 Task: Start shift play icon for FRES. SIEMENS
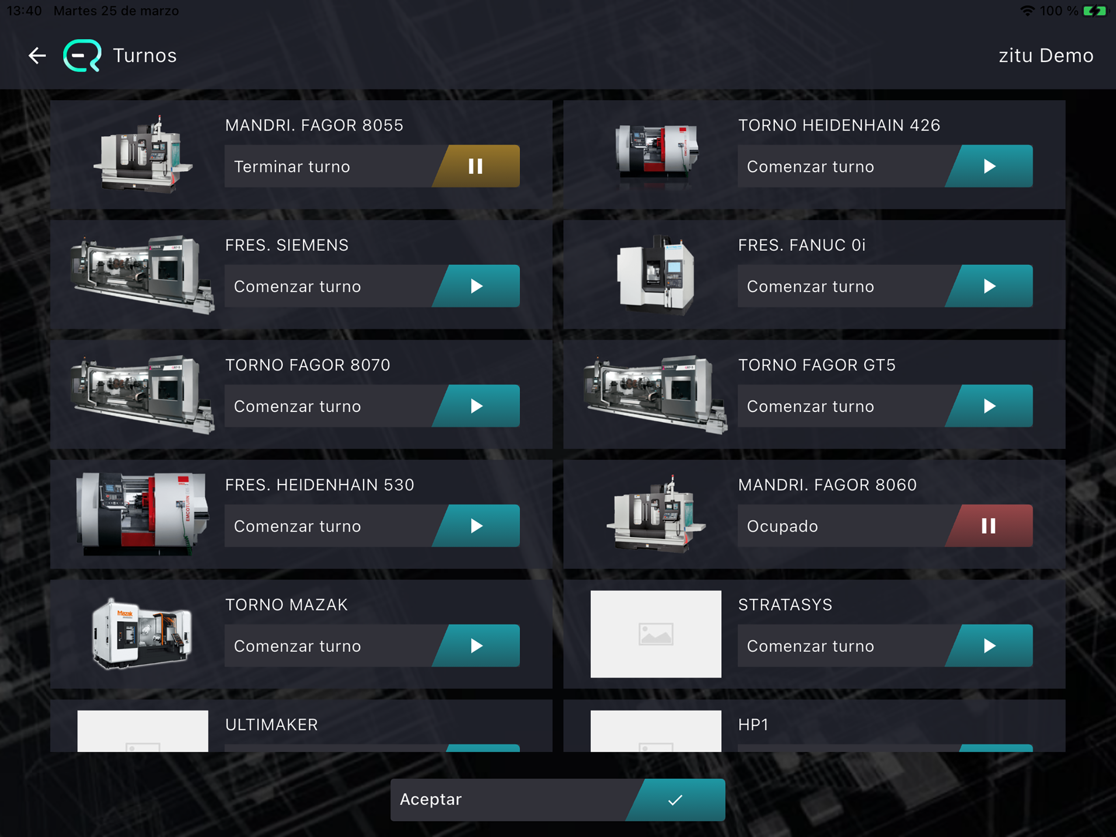[476, 286]
